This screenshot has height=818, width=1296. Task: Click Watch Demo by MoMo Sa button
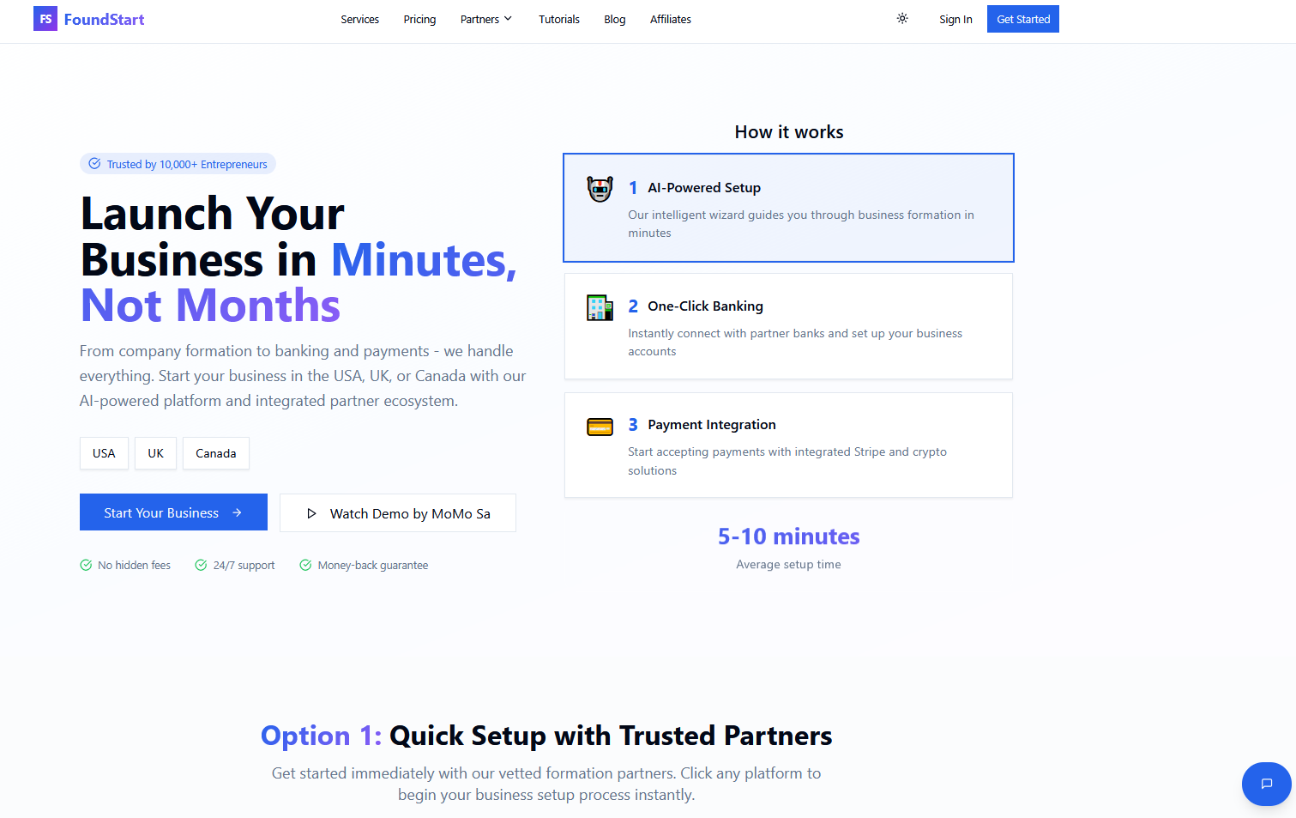click(398, 513)
